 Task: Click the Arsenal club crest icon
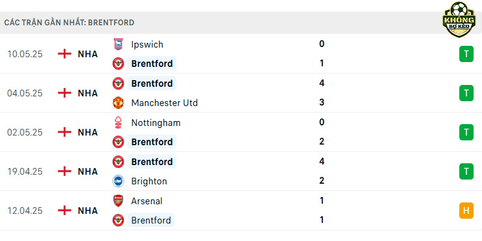pos(118,201)
